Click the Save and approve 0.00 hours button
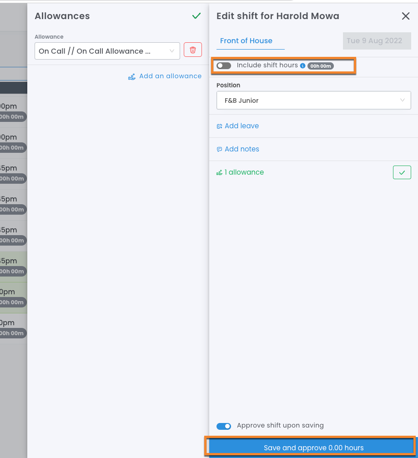 [313, 448]
